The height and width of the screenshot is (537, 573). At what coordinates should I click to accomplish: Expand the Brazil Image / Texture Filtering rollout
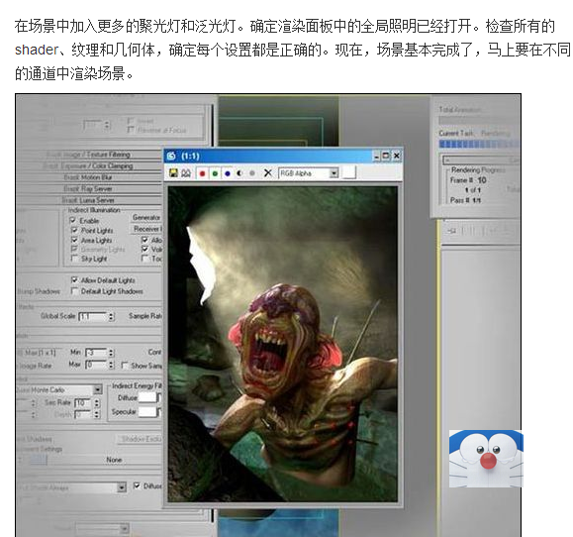tap(88, 155)
